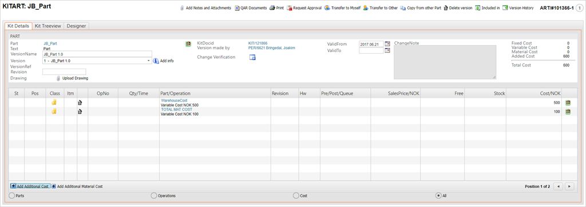
Task: Click the class folder icon in WarehouseCost row
Action: pos(54,102)
